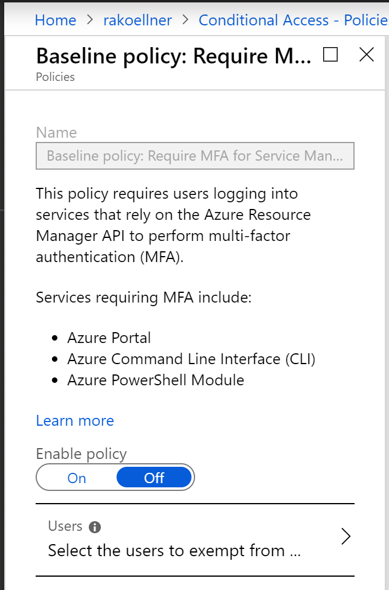
Task: Close the Baseline policy details blade
Action: (x=367, y=55)
